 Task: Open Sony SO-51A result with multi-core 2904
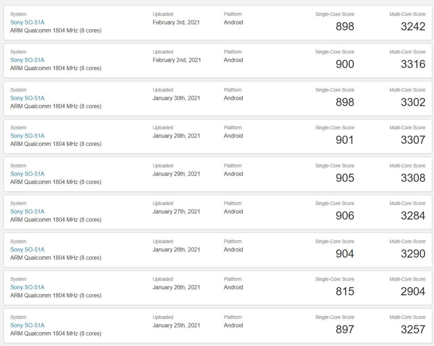(x=27, y=287)
